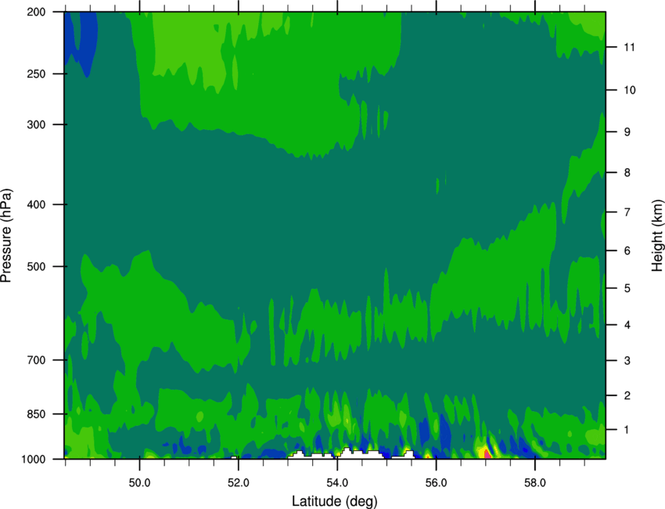Viewport: 665px width, 509px height.
Task: Click the 200 pressure tick label
Action: coord(36,12)
